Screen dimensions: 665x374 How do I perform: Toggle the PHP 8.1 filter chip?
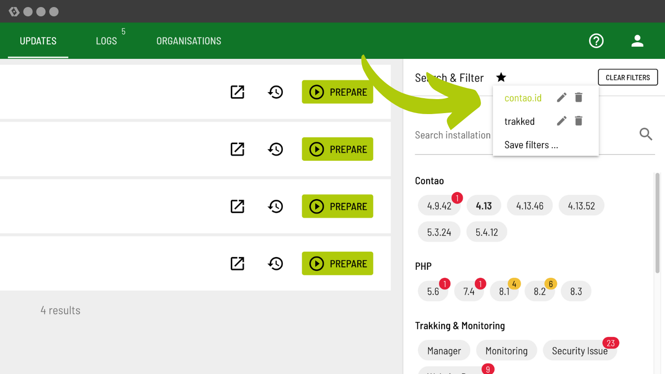tap(504, 292)
